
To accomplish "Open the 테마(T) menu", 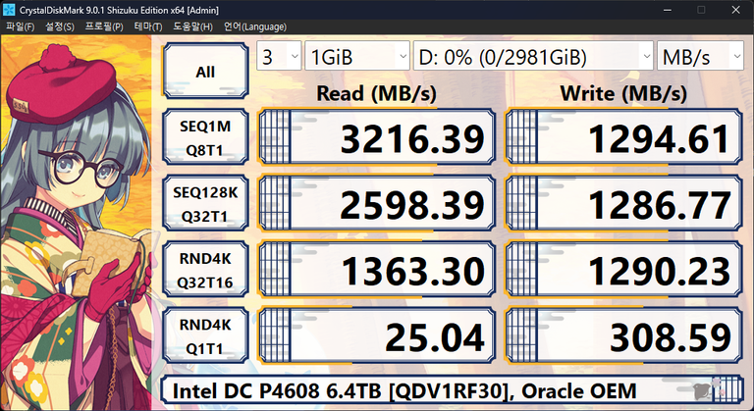I will click(148, 26).
